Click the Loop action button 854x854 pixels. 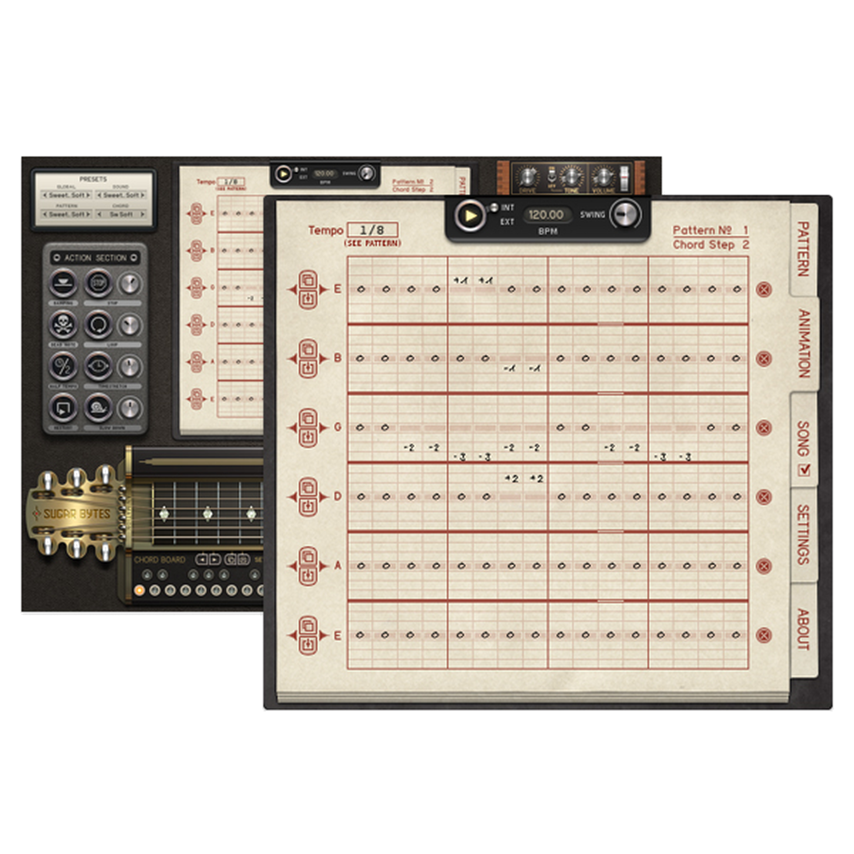point(98,324)
